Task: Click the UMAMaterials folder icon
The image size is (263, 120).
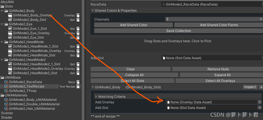Action: 3,95
